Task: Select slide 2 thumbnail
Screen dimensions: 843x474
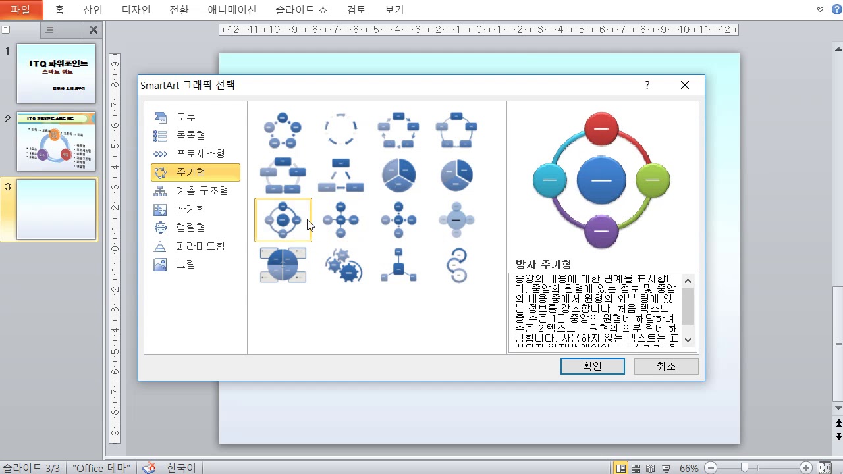Action: (x=56, y=142)
